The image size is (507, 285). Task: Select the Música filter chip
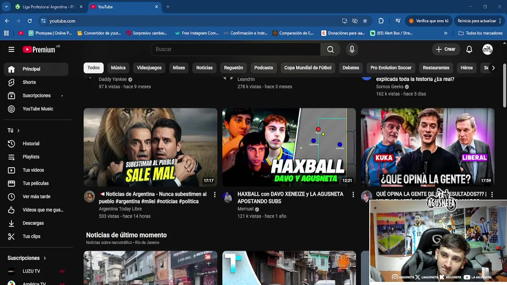click(x=118, y=68)
